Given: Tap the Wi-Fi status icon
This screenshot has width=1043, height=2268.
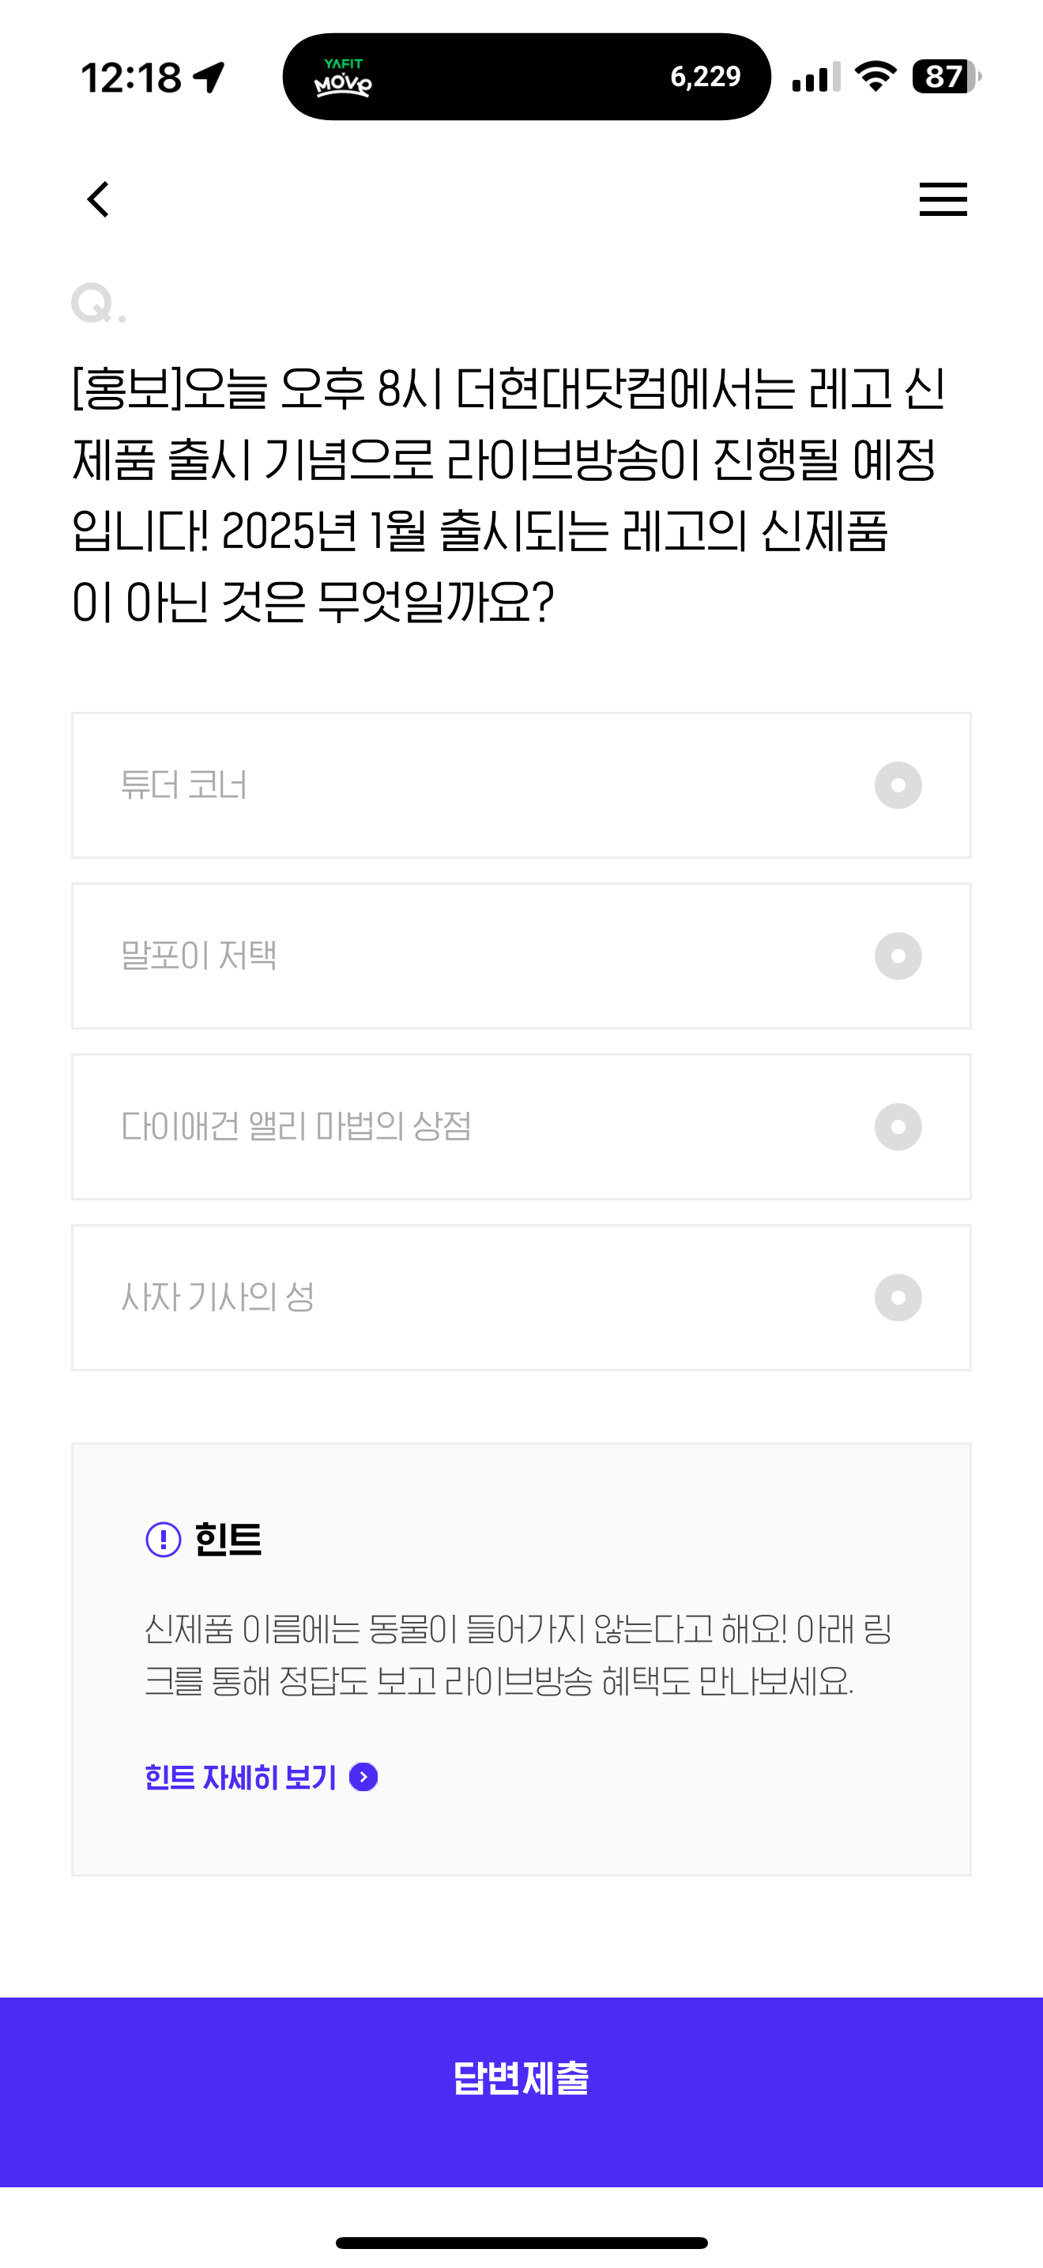Looking at the screenshot, I should [x=876, y=77].
